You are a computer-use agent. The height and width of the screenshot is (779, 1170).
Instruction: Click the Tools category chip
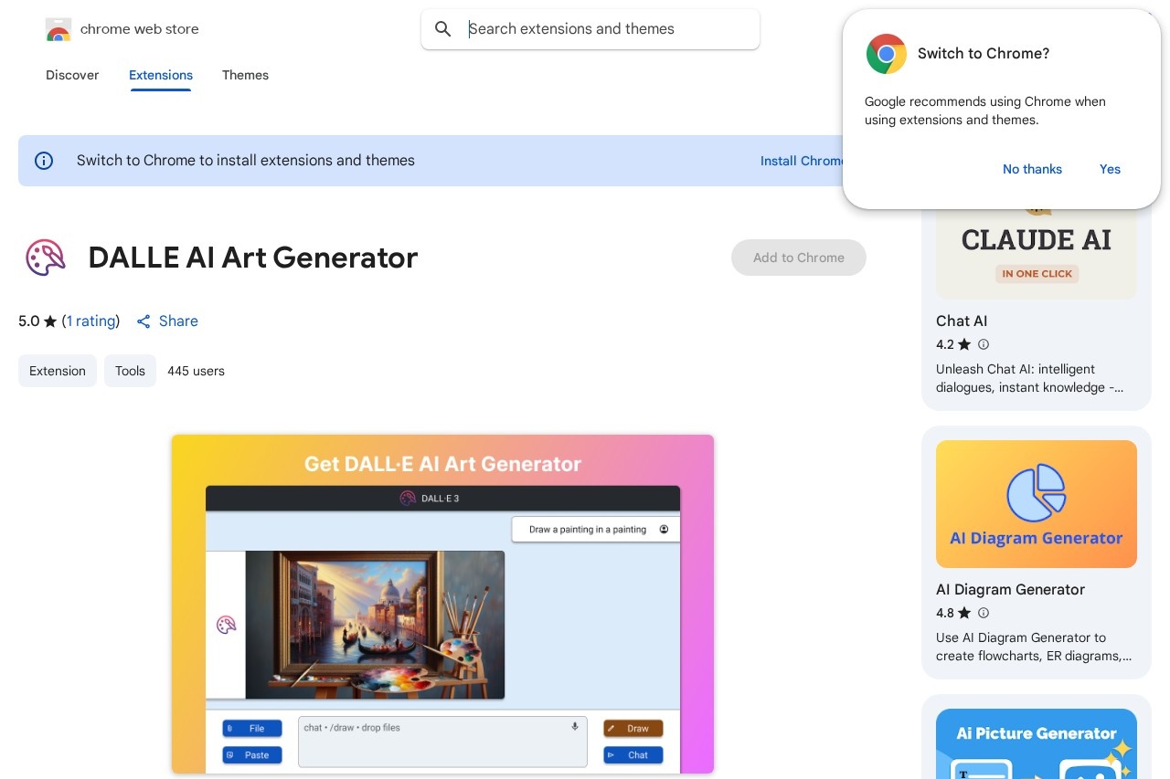coord(130,371)
